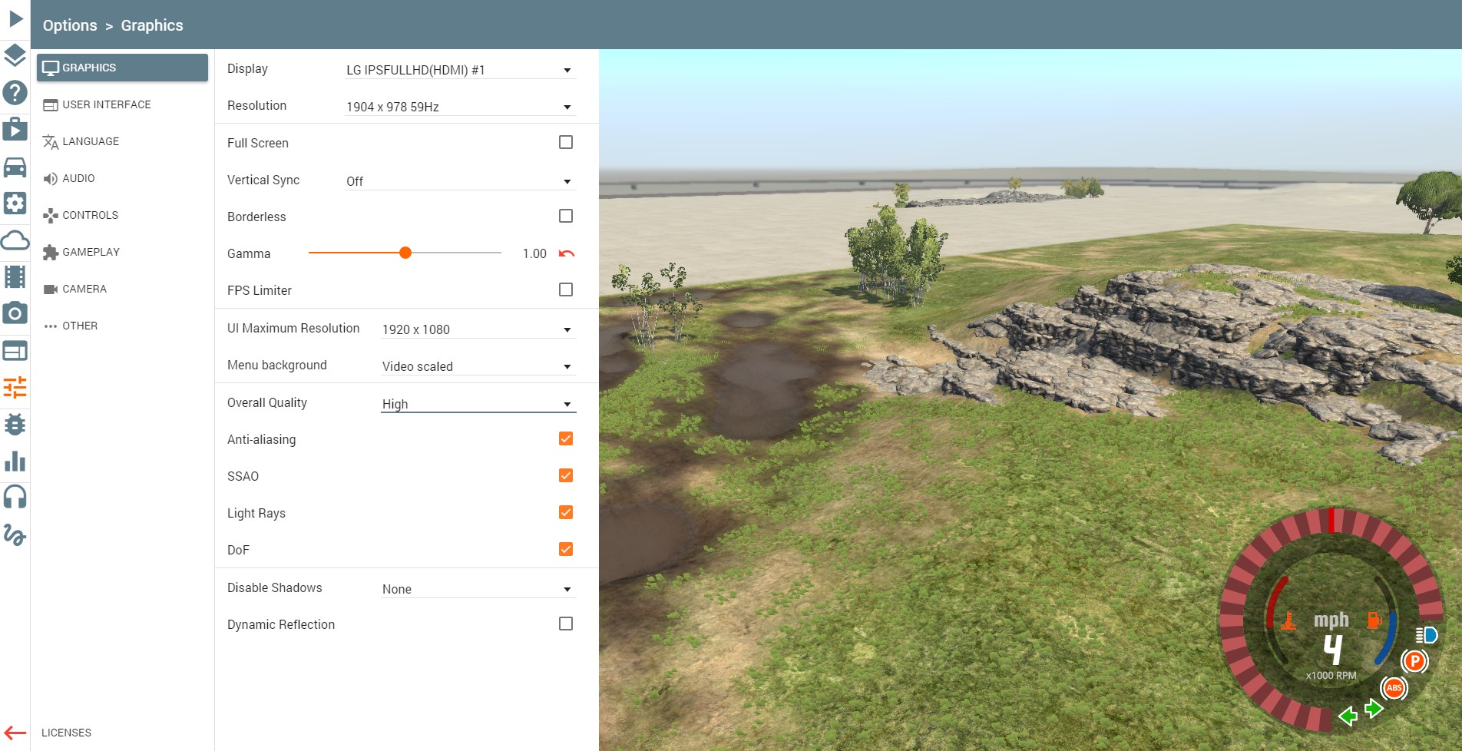
Task: Click the parking brake P indicator
Action: pyautogui.click(x=1414, y=661)
